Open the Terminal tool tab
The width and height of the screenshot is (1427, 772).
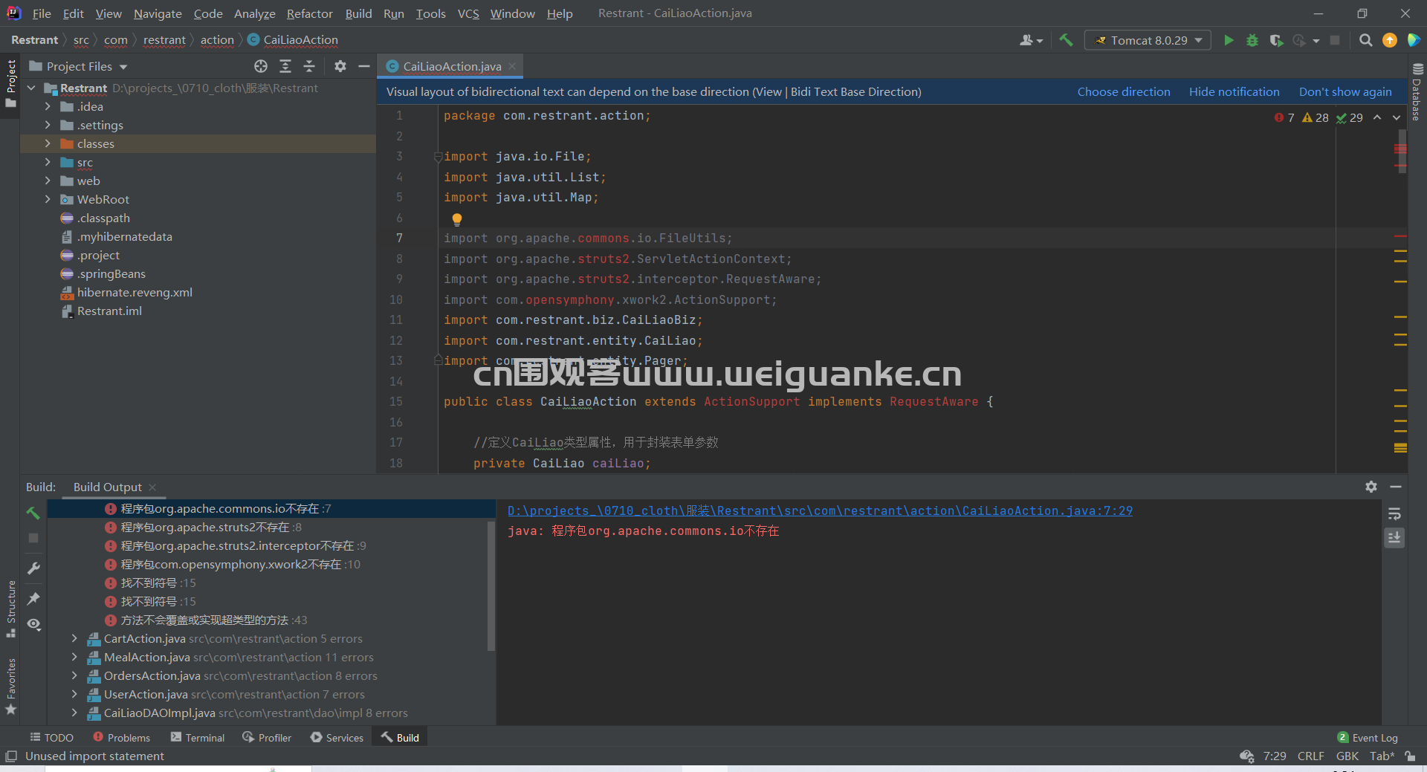point(197,737)
